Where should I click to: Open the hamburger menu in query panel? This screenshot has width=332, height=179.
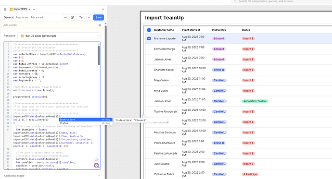click(x=5, y=9)
